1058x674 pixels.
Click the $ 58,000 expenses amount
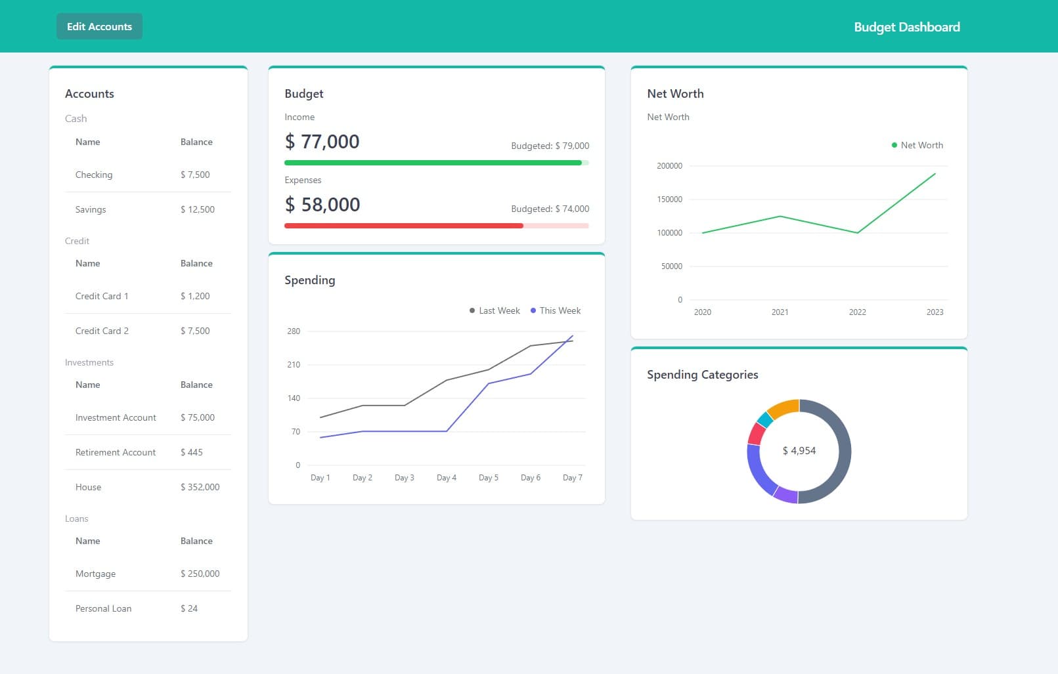click(322, 205)
